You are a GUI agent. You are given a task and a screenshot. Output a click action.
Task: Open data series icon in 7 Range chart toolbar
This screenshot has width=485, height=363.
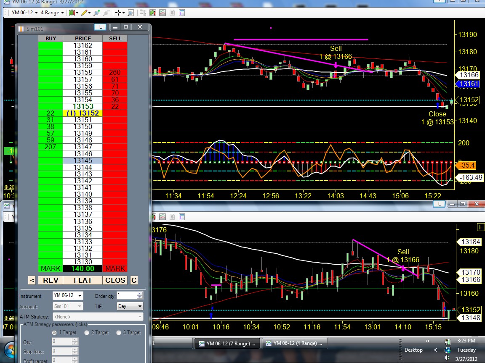[x=154, y=217]
